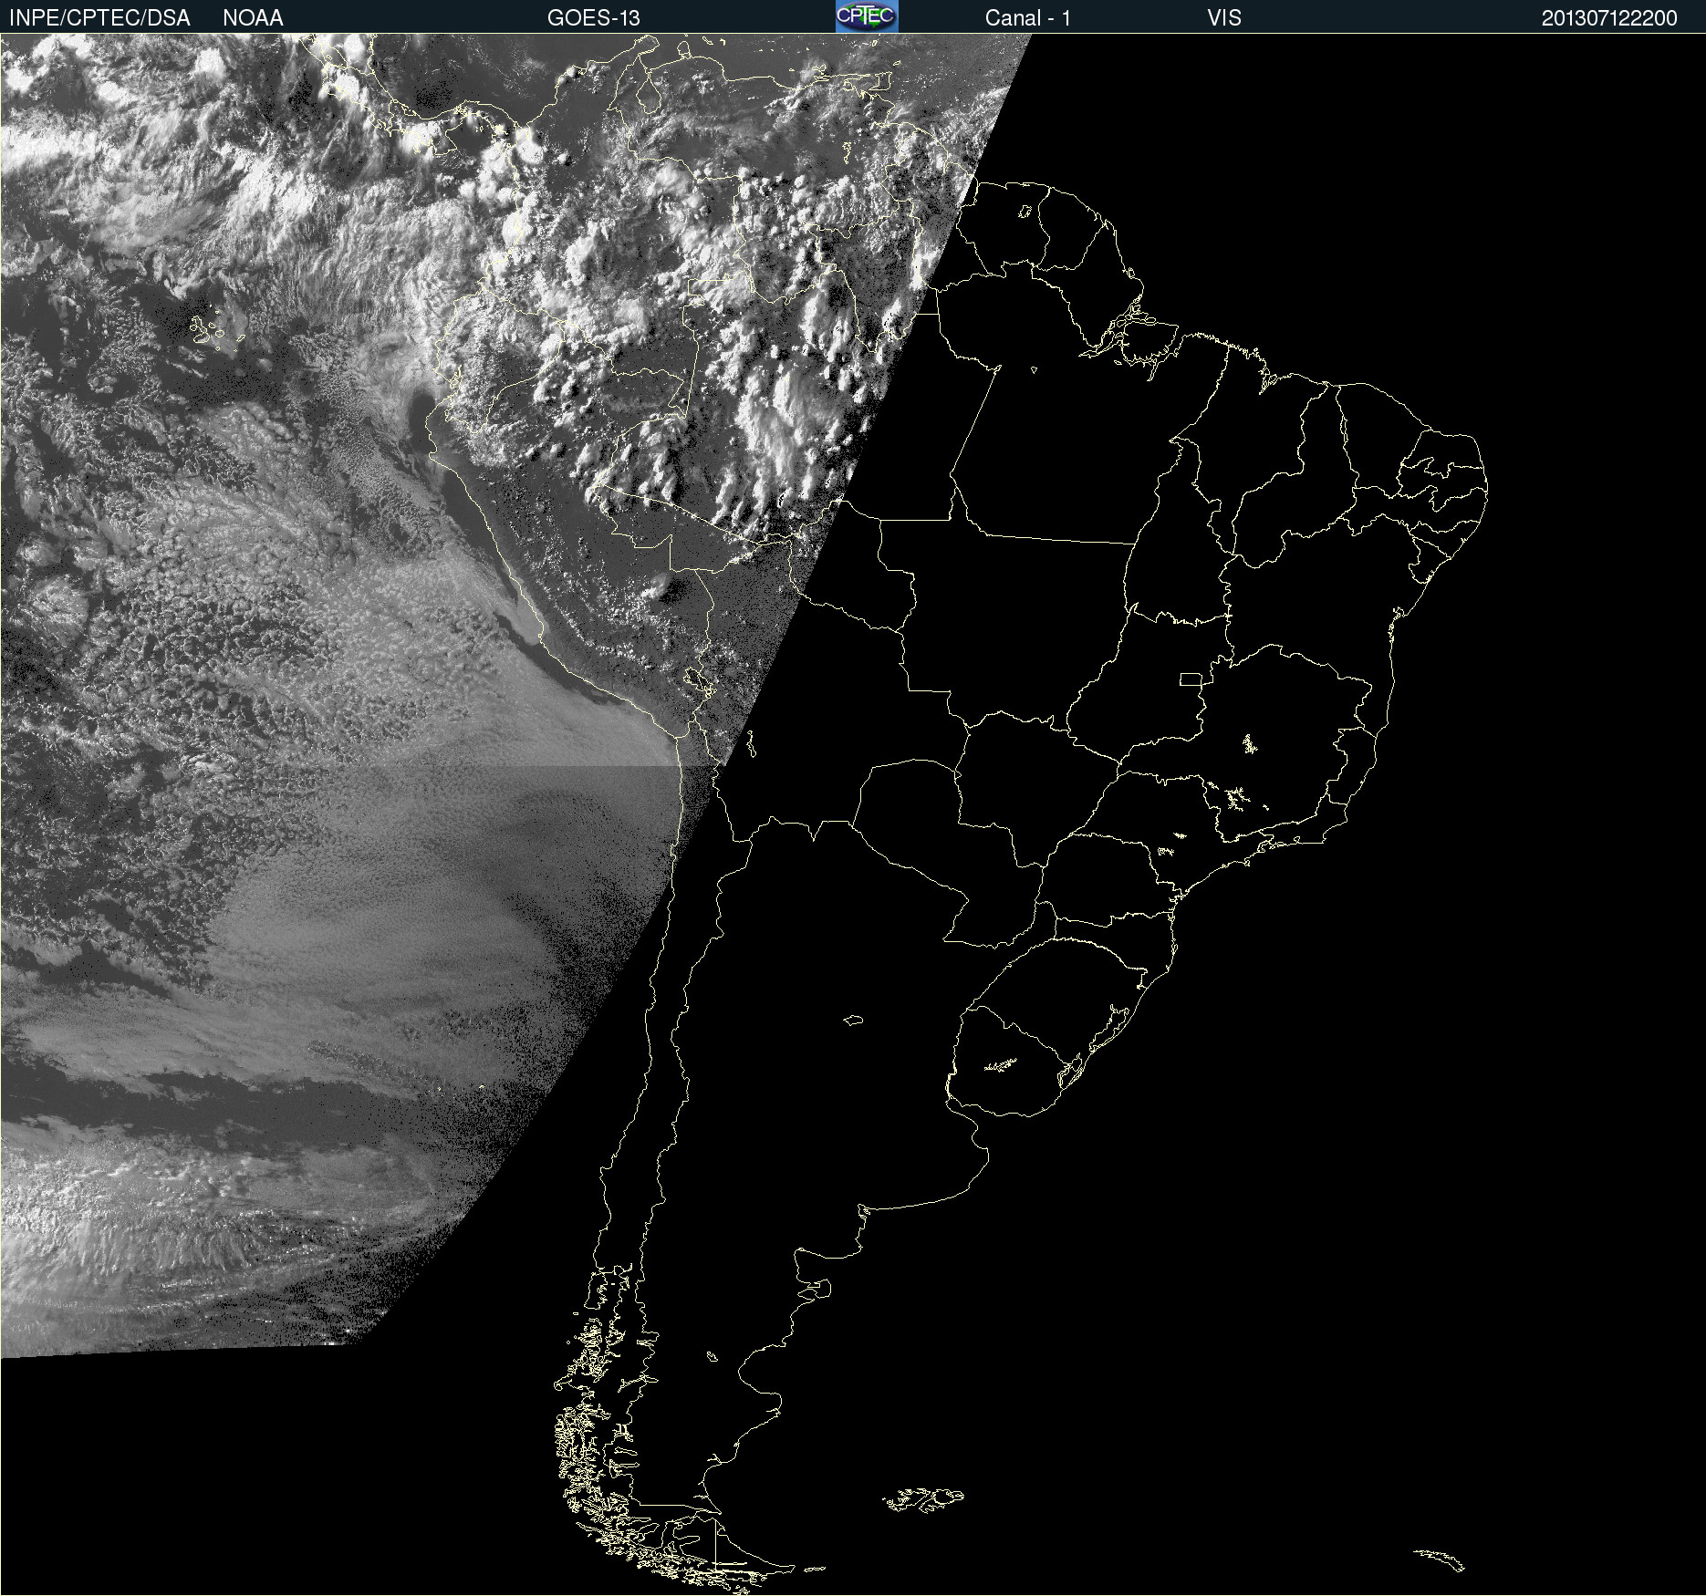Click the CPTEC logo in header
Viewport: 1706px width, 1596px height.
coord(867,16)
